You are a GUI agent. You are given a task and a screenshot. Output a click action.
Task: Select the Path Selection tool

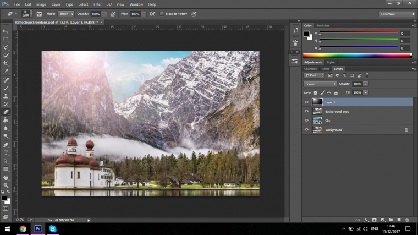[x=5, y=161]
